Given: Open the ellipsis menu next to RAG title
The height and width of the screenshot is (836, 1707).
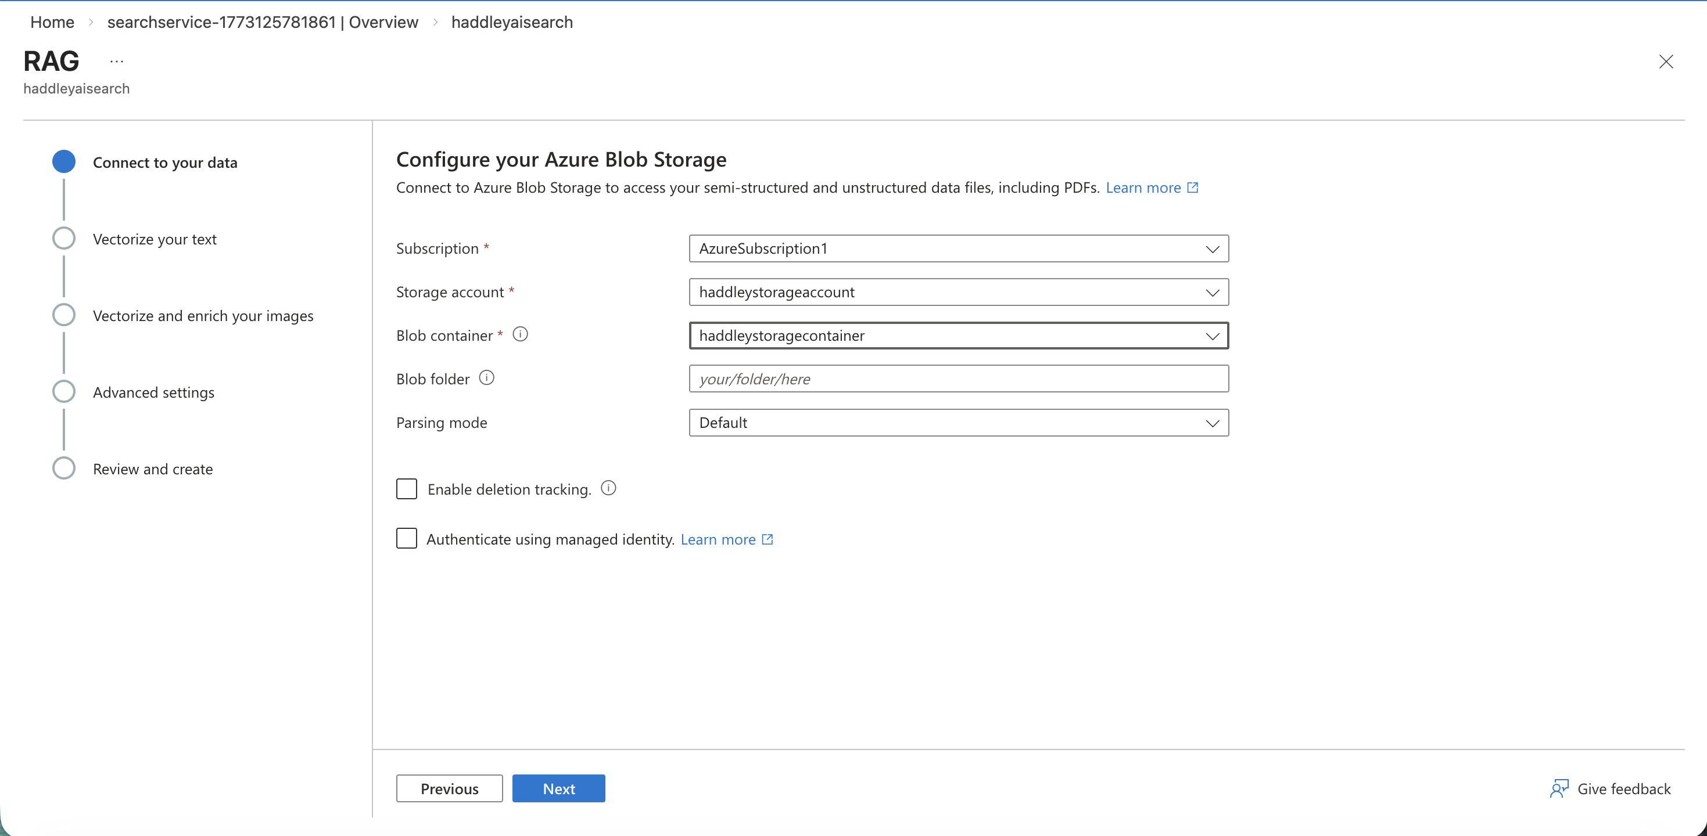Looking at the screenshot, I should (x=117, y=60).
